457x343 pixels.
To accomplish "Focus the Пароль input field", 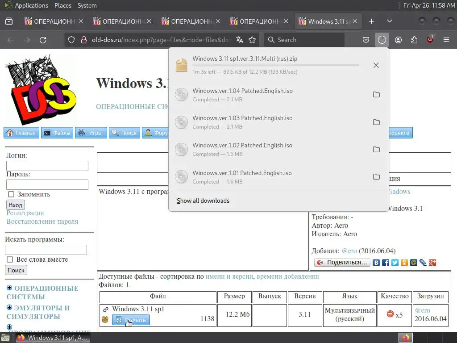I will pos(47,184).
